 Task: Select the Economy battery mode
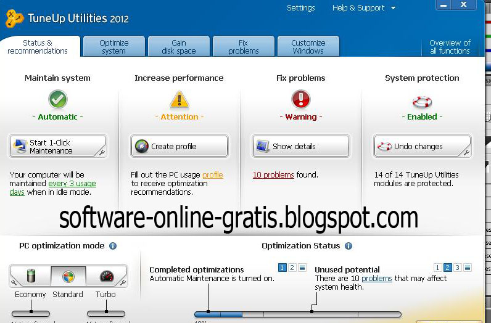31,276
